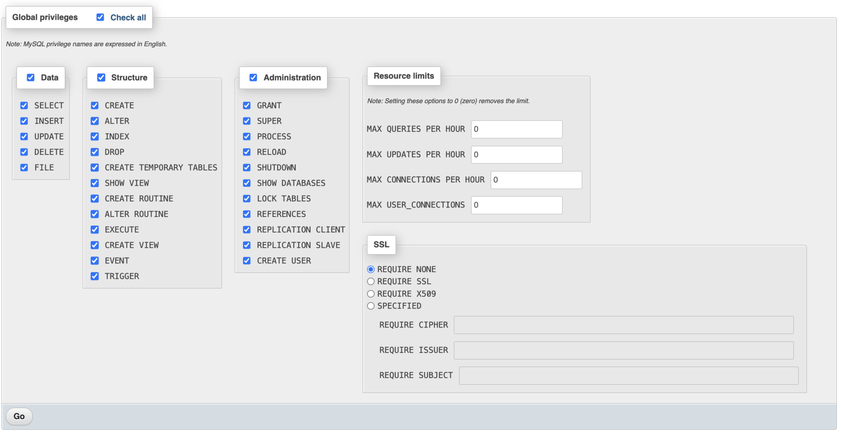841x436 pixels.
Task: Toggle the Check all checkbox
Action: (x=101, y=17)
